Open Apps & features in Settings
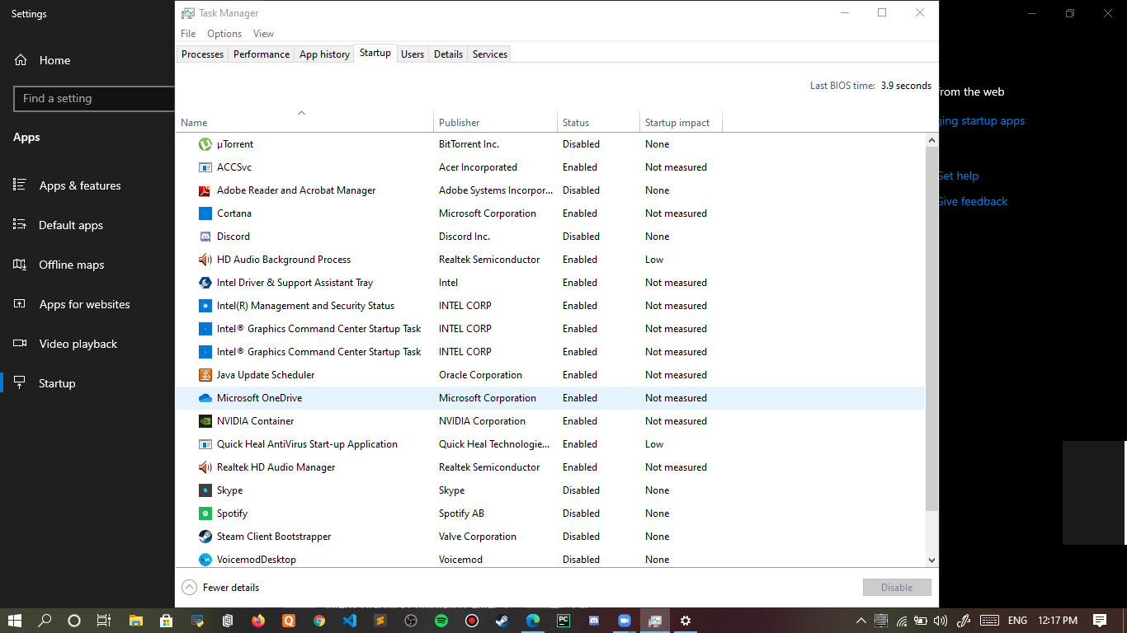The height and width of the screenshot is (633, 1127). point(79,185)
